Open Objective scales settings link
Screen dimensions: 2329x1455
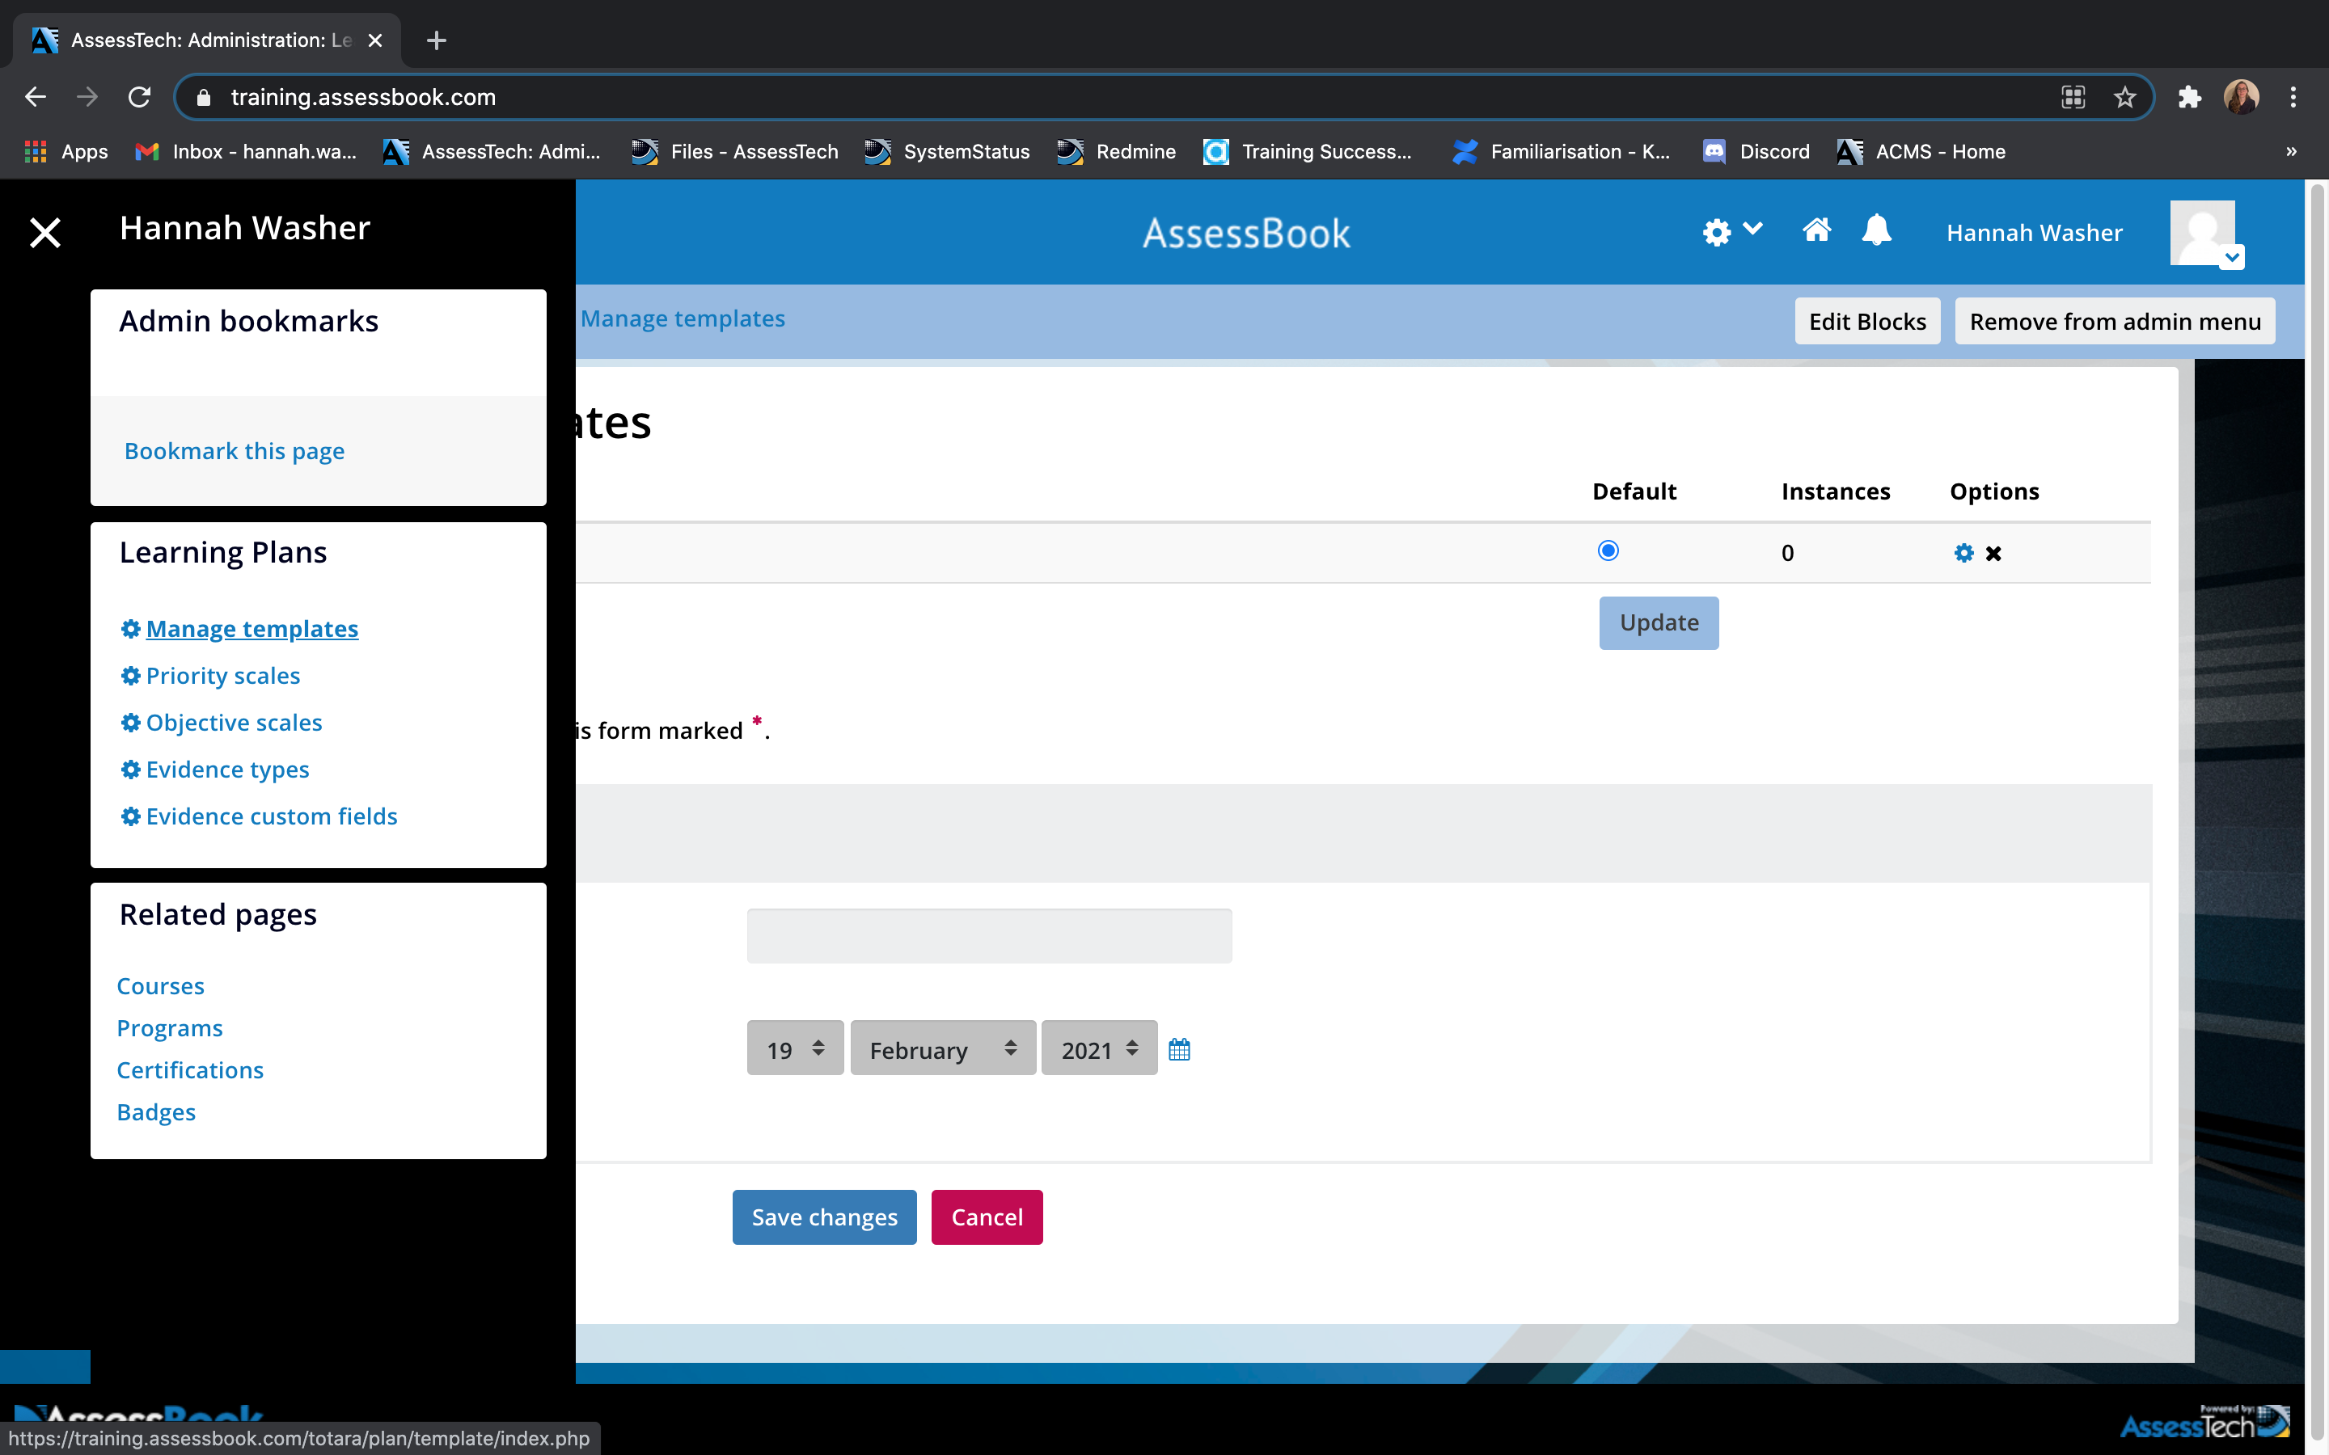pos(234,723)
